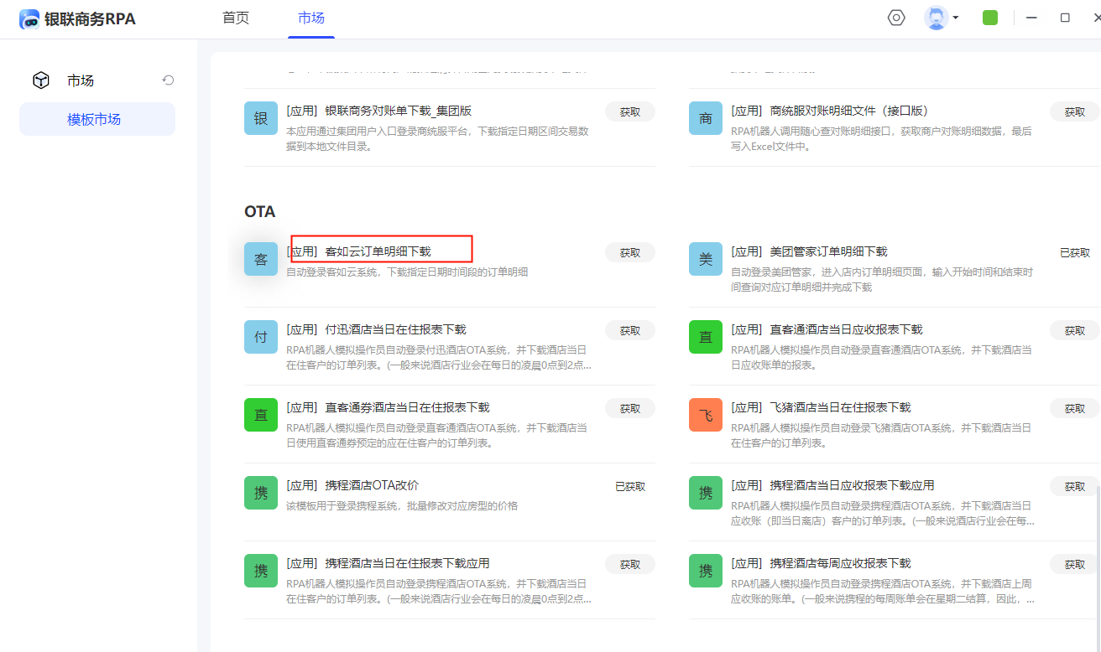Click the 美 icon for 美团管家订单明细下载

click(705, 260)
